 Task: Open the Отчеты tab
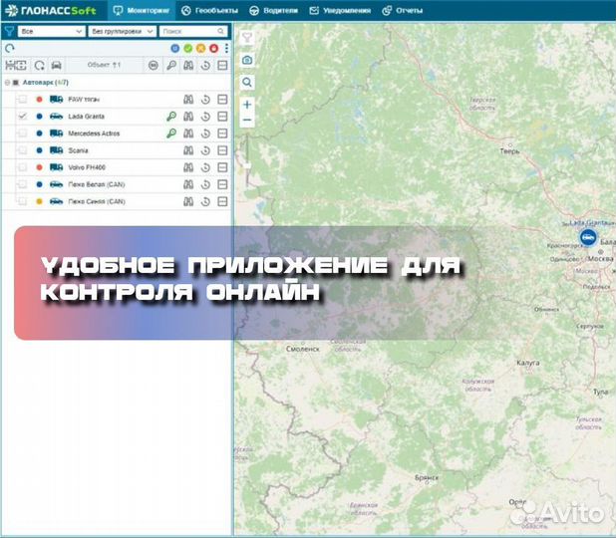click(x=403, y=11)
